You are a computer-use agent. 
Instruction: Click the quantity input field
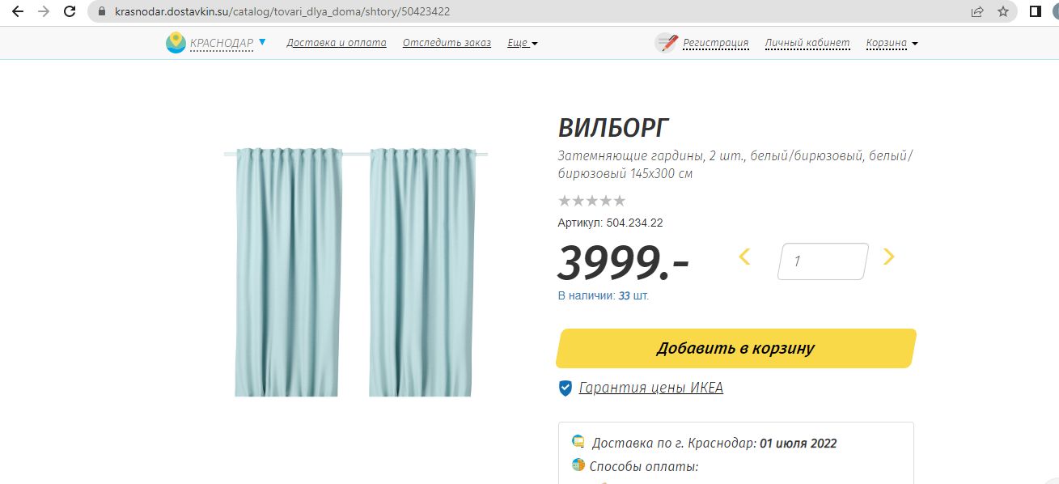coord(821,261)
